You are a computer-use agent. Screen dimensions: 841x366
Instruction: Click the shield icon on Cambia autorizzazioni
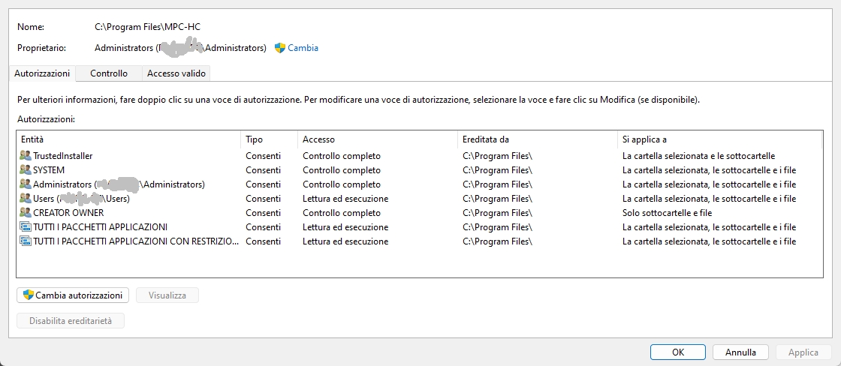pos(29,295)
